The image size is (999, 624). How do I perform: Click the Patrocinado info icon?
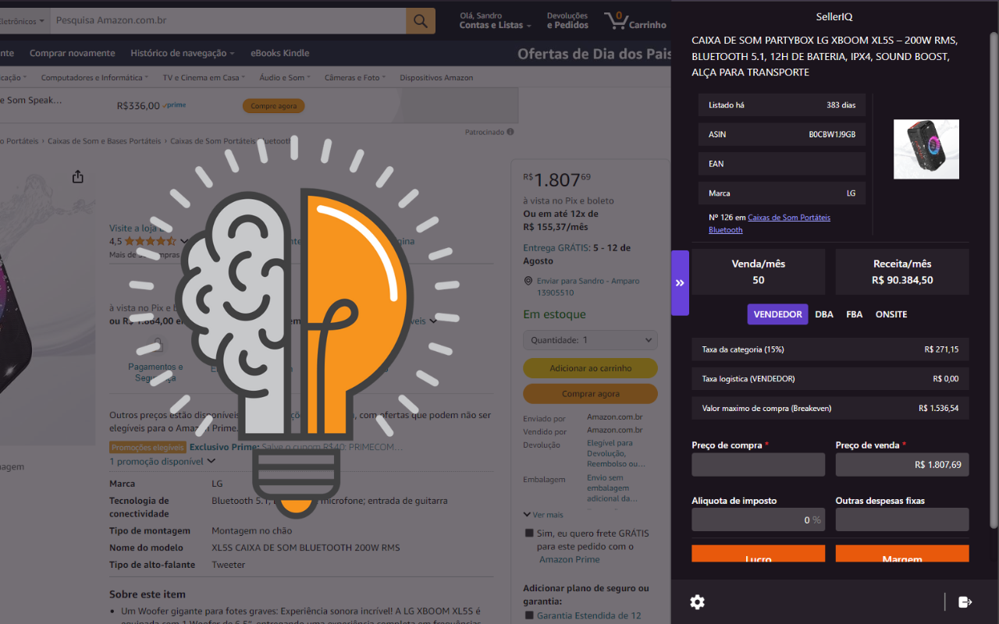[x=510, y=132]
